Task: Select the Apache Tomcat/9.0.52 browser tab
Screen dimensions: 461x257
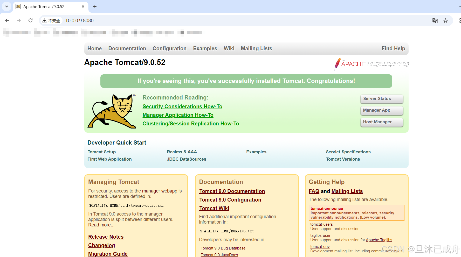Action: (50, 6)
